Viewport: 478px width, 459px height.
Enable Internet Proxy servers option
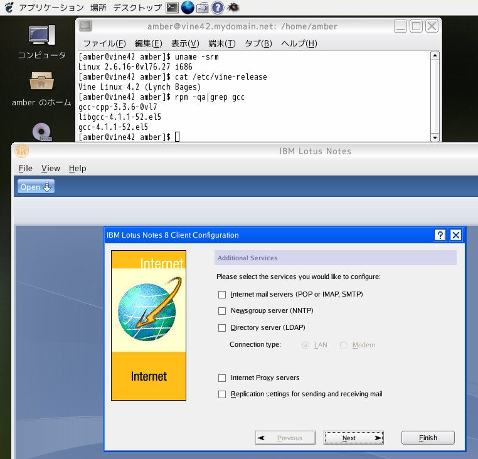[x=222, y=378]
